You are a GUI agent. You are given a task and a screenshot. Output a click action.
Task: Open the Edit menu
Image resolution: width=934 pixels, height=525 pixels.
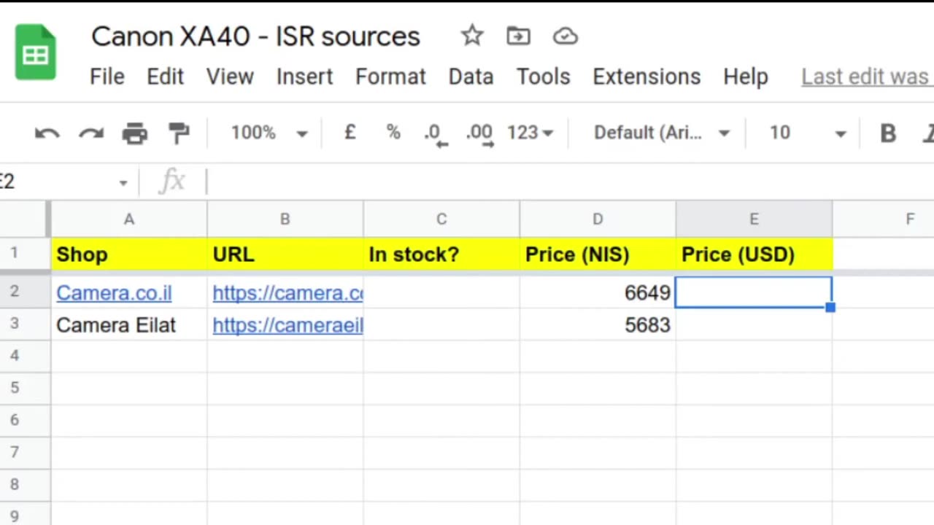click(165, 77)
